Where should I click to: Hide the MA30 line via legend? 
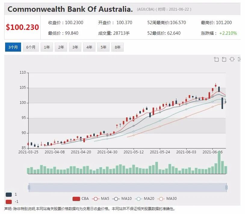click(x=167, y=199)
